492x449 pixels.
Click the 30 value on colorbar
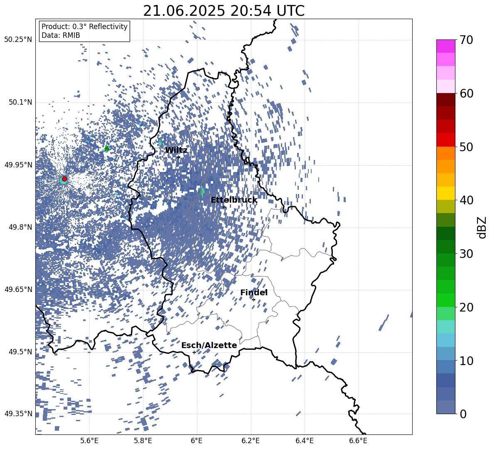[466, 254]
